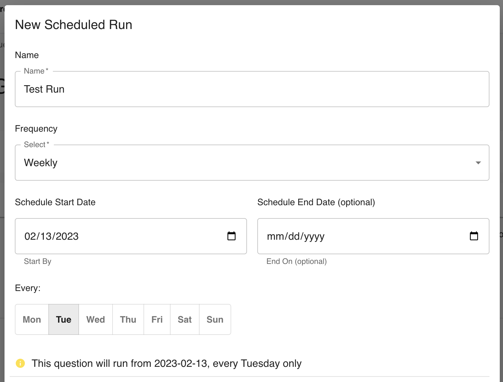Screen dimensions: 503x382
Task: Select the year 2023 in start date
Action: 67,236
